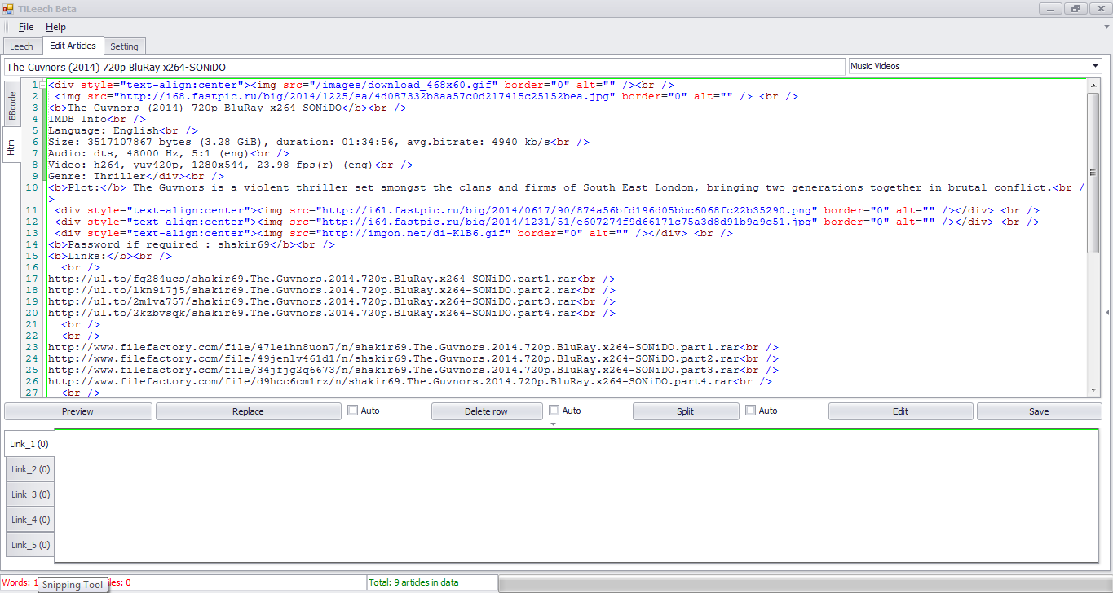The height and width of the screenshot is (593, 1113).
Task: Click the ul.to part3.rar link line
Action: tap(331, 301)
